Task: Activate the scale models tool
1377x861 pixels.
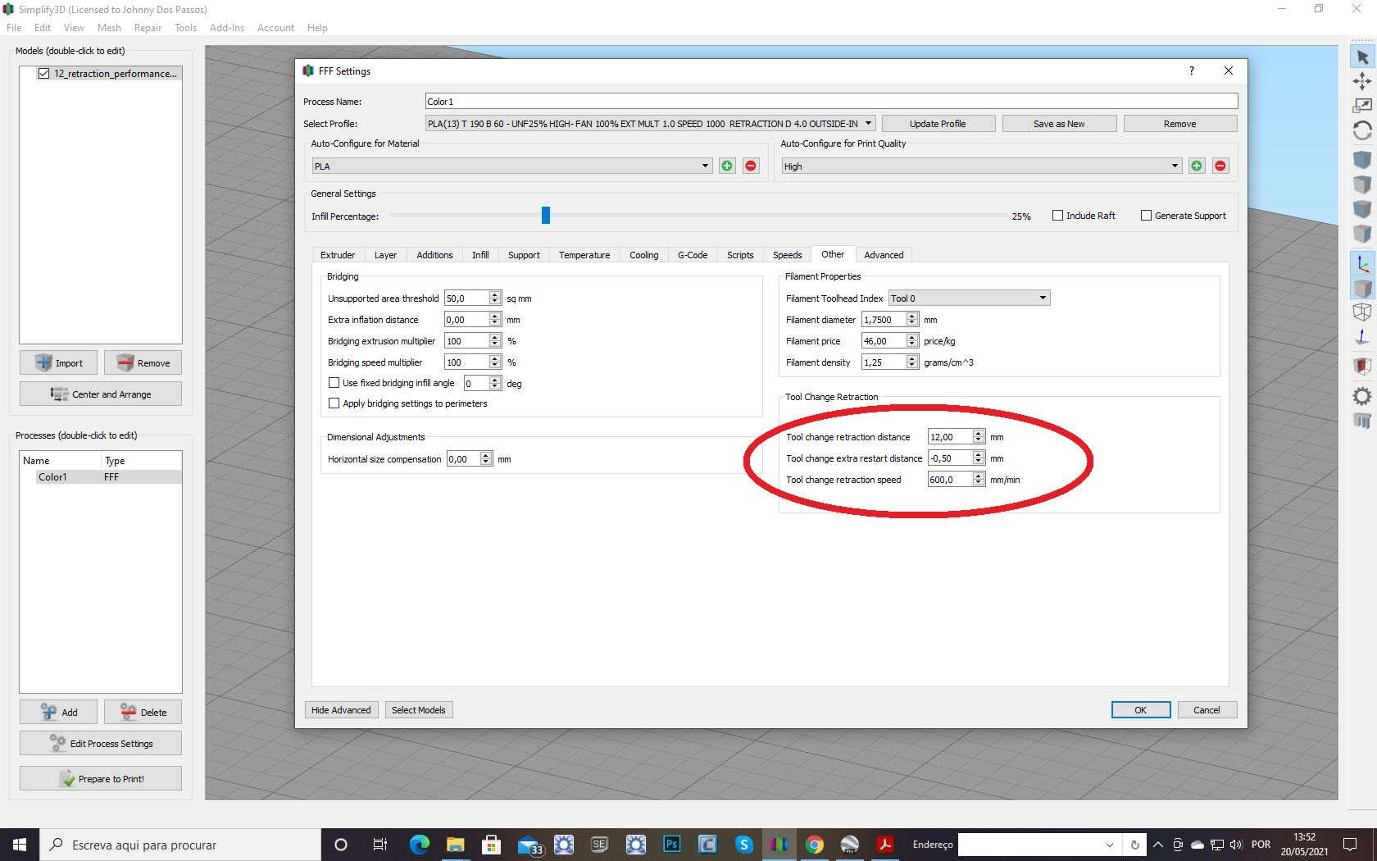Action: click(1361, 106)
